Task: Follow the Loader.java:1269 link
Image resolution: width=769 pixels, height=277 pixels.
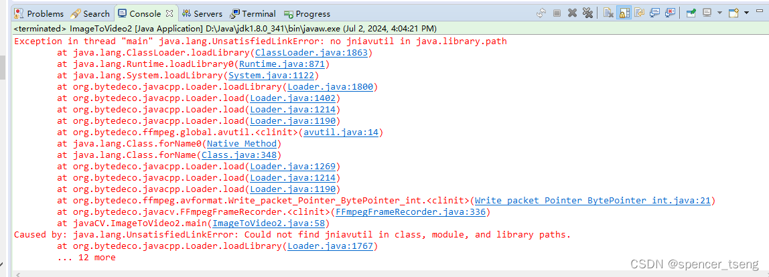Action: pos(293,166)
